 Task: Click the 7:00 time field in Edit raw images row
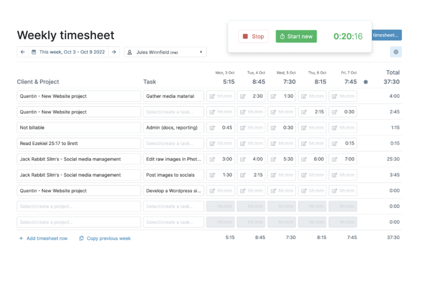tap(343, 159)
